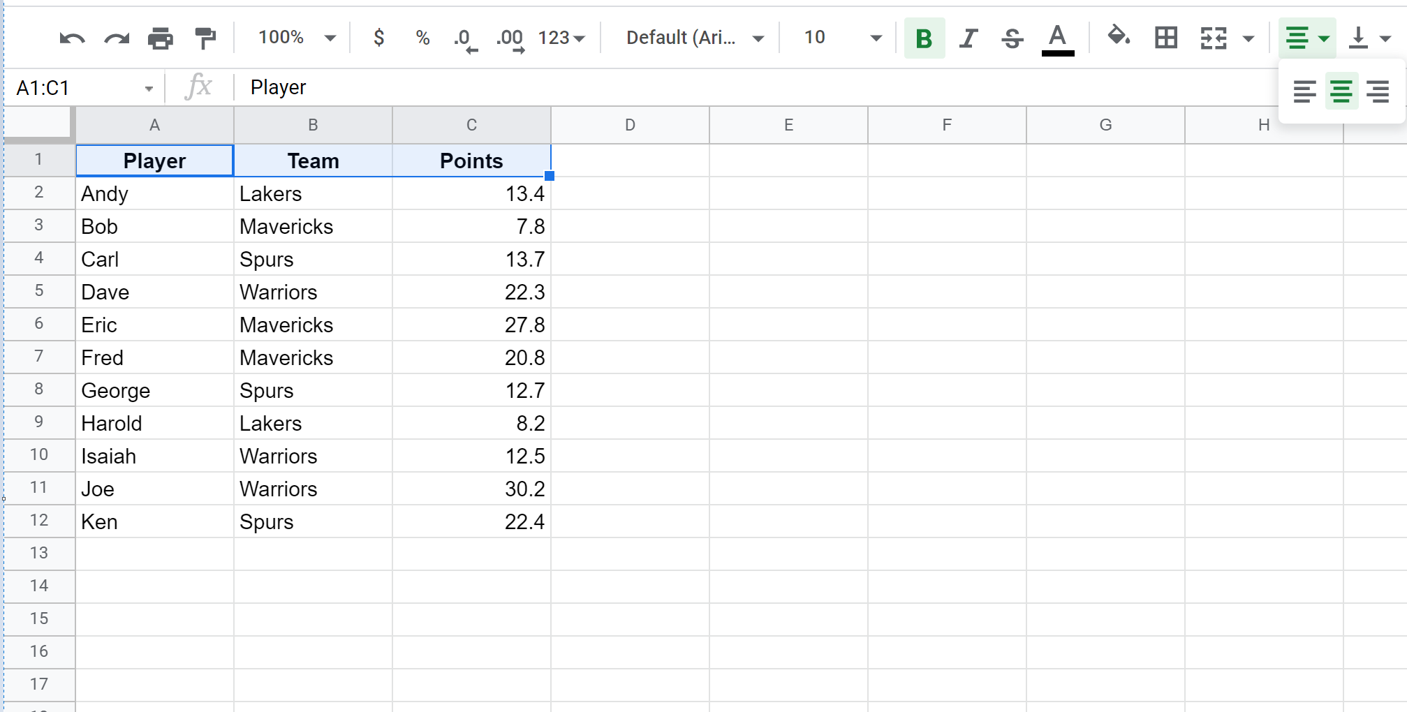Decrease decimal places
The height and width of the screenshot is (712, 1407).
465,39
